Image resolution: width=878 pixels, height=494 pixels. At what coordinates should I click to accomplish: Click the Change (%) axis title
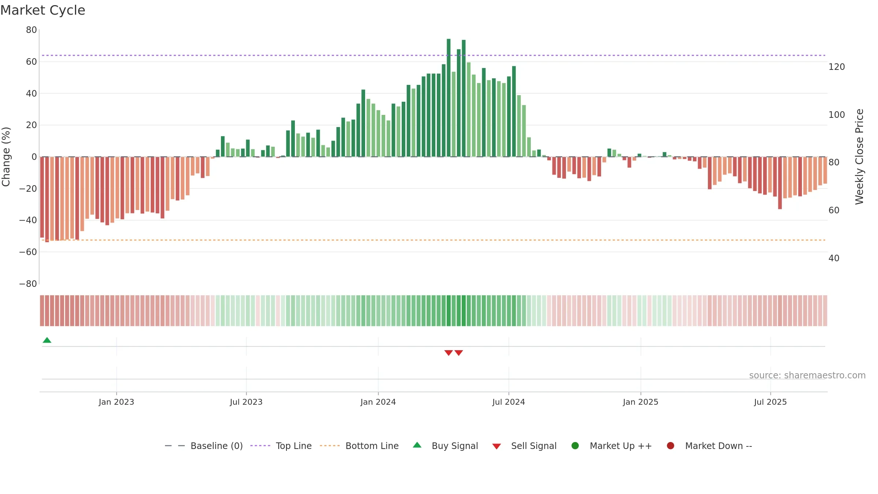point(6,157)
